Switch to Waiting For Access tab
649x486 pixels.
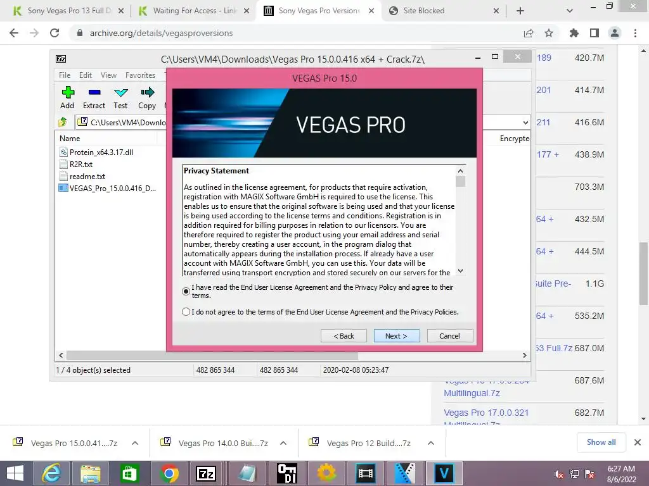coord(193,11)
